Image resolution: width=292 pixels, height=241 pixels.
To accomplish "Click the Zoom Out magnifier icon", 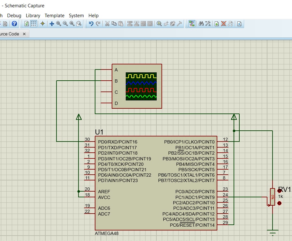I will tap(65, 24).
